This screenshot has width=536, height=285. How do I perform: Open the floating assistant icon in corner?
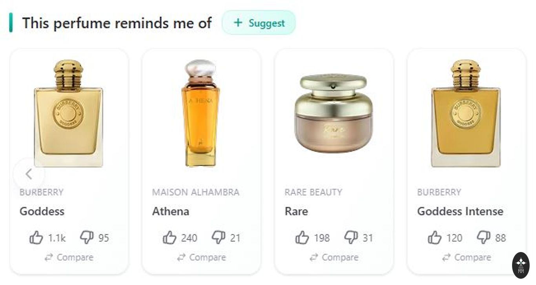tap(521, 265)
